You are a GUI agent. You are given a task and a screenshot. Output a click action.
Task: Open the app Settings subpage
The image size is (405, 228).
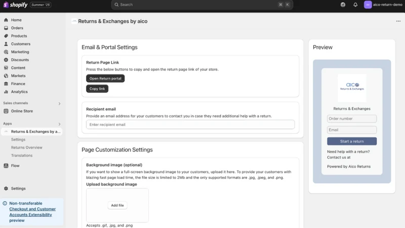18,140
